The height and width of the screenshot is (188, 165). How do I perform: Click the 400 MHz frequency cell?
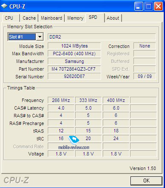116,100
